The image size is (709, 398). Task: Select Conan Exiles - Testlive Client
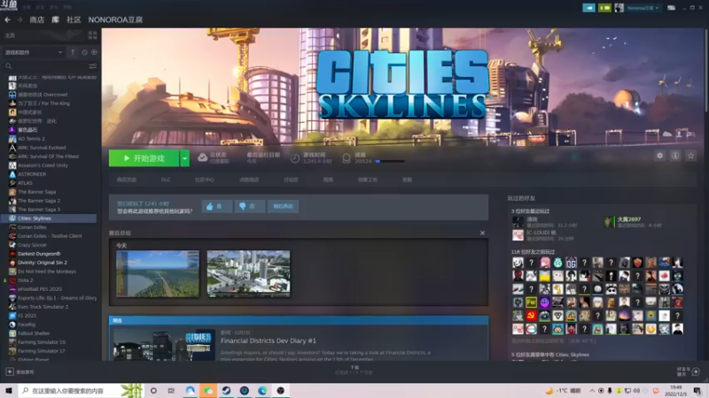[50, 236]
